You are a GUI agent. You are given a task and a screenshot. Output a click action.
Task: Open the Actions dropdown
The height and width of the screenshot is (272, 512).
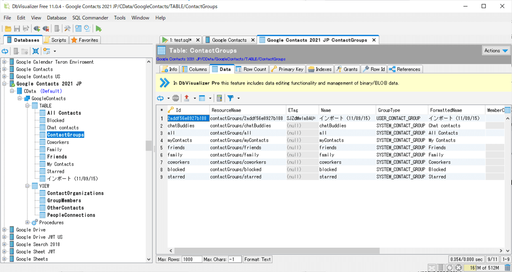496,50
